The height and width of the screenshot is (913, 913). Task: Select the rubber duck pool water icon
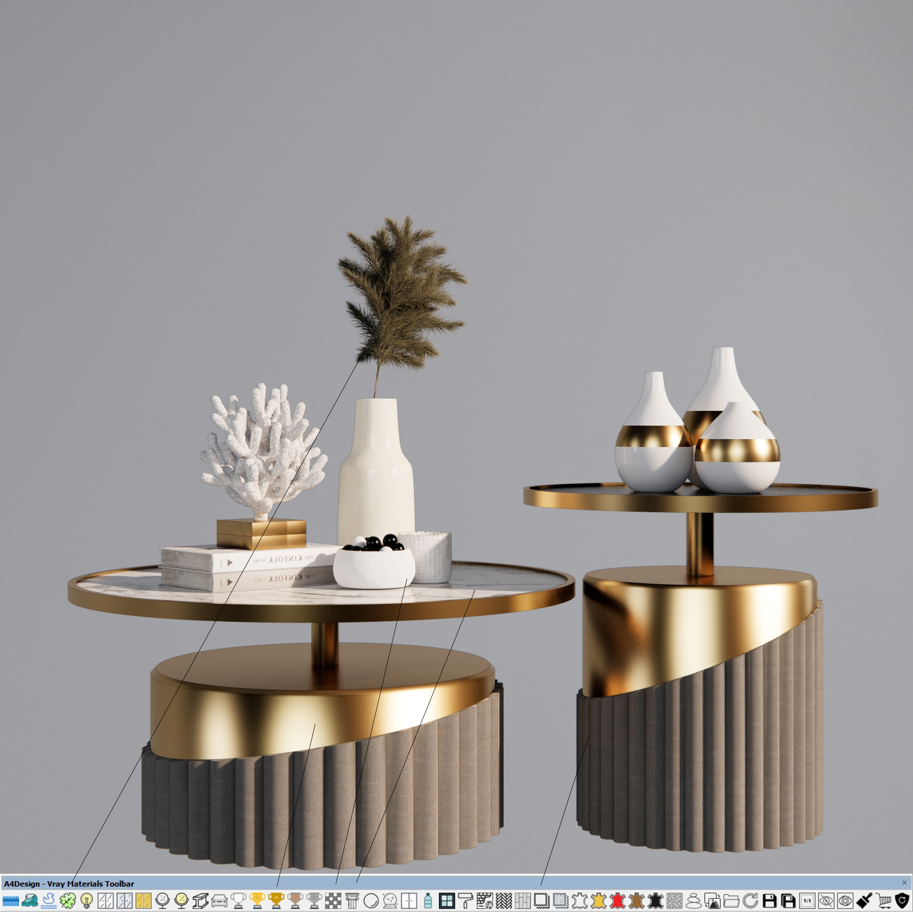(49, 901)
